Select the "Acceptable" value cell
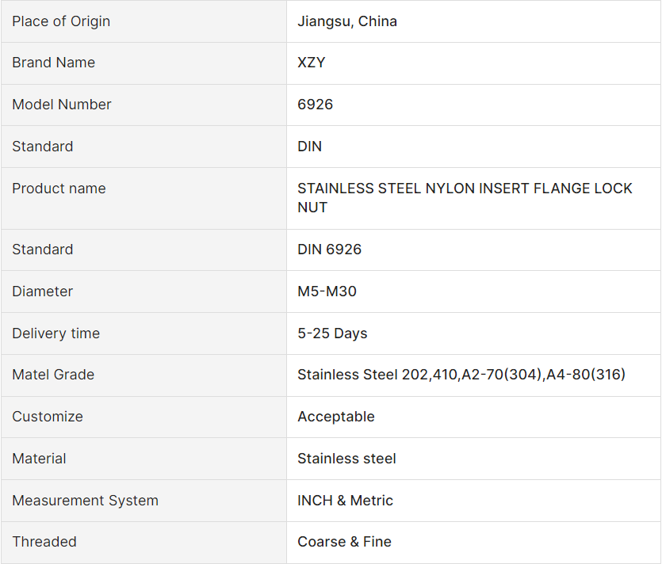Image resolution: width=662 pixels, height=564 pixels. (336, 417)
